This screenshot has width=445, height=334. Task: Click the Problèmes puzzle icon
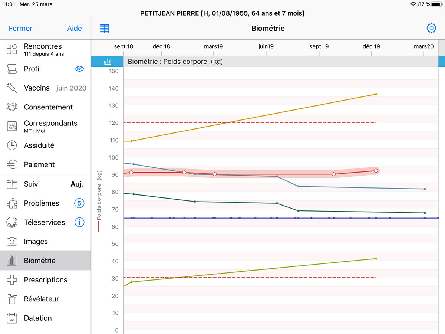pyautogui.click(x=12, y=203)
